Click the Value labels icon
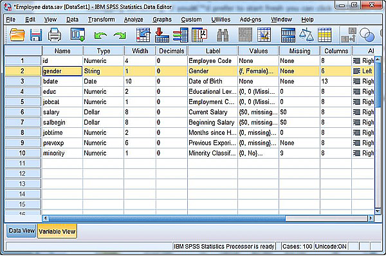Viewport: 386px width, 257px height. point(349,35)
